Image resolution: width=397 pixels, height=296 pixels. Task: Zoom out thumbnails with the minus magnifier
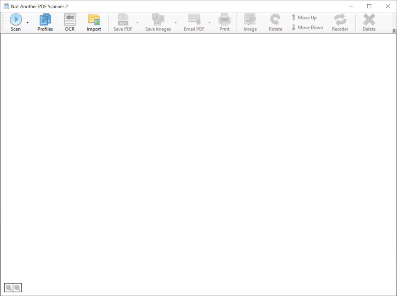click(9, 287)
